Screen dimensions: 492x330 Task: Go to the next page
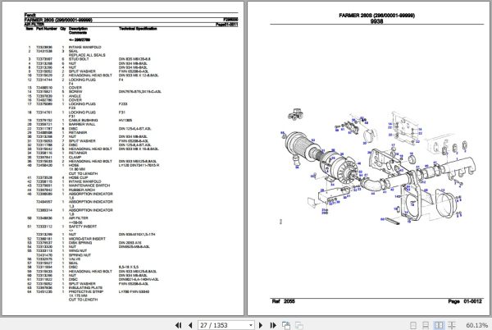pos(261,325)
